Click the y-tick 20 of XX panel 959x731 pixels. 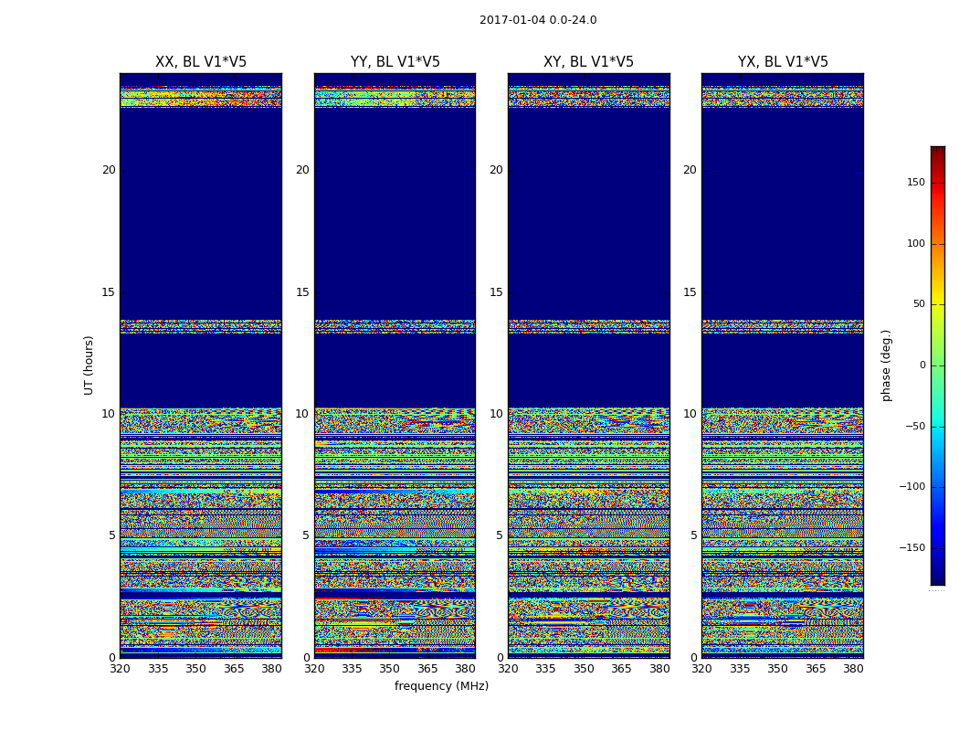109,170
